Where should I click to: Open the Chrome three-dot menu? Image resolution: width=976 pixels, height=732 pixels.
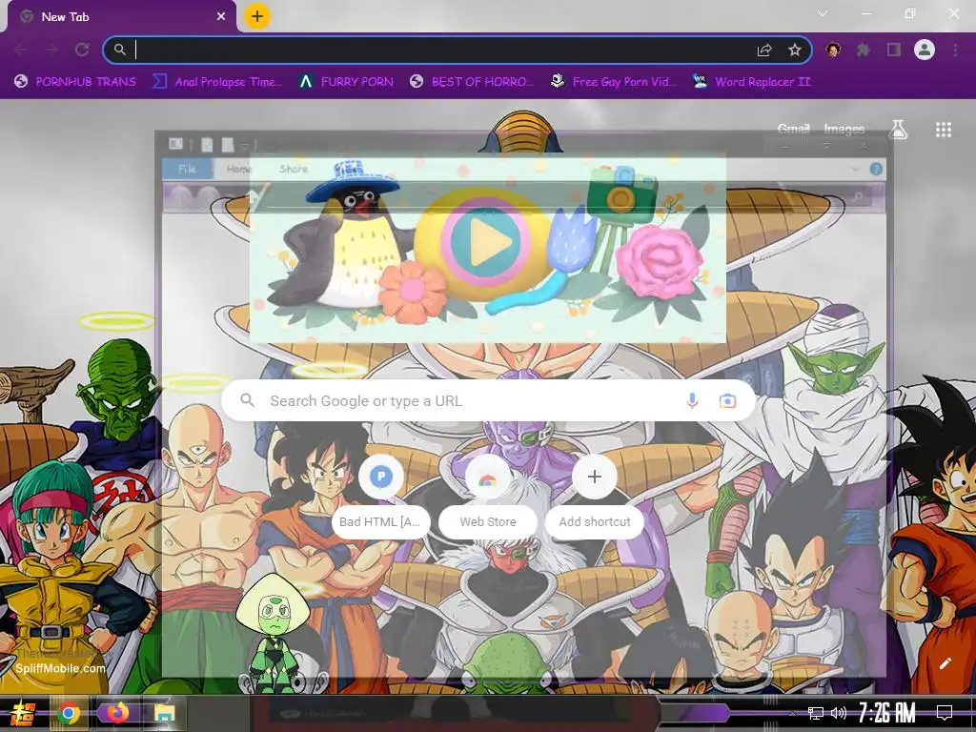[955, 50]
